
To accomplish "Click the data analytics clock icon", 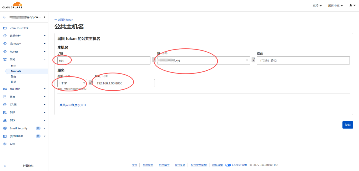I will pos(5,36).
